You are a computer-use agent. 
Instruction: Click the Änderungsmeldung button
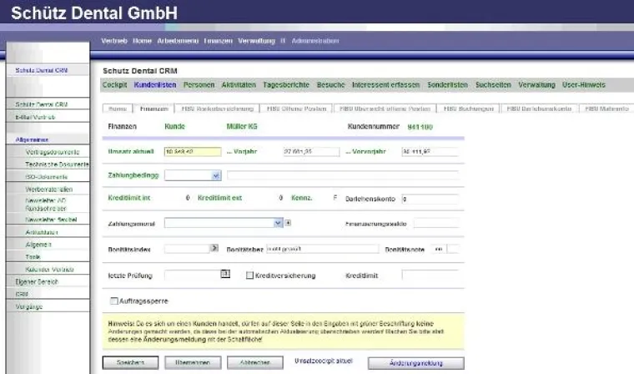[416, 363]
